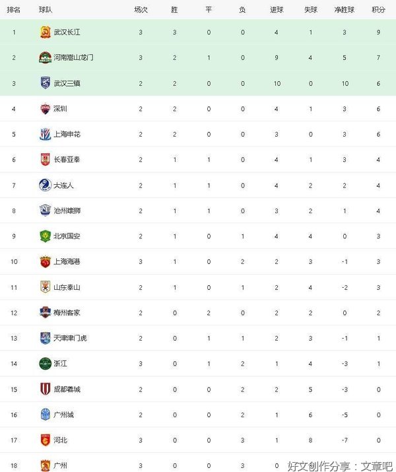Image resolution: width=396 pixels, height=472 pixels.
Task: Sort table by 积分 column header
Action: [x=379, y=10]
